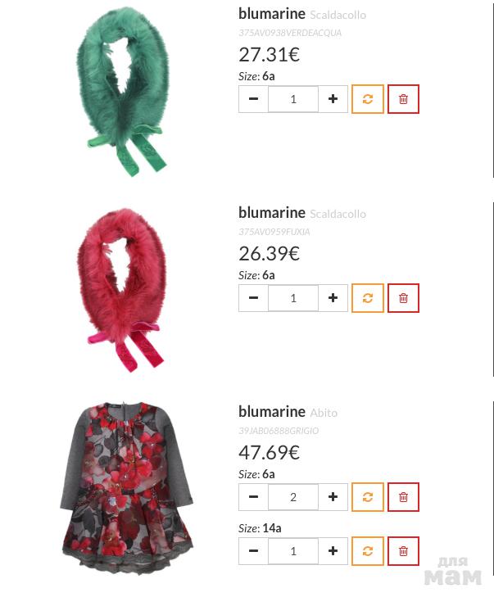Click the Abito 6a quantity field showing 2

coord(293,497)
